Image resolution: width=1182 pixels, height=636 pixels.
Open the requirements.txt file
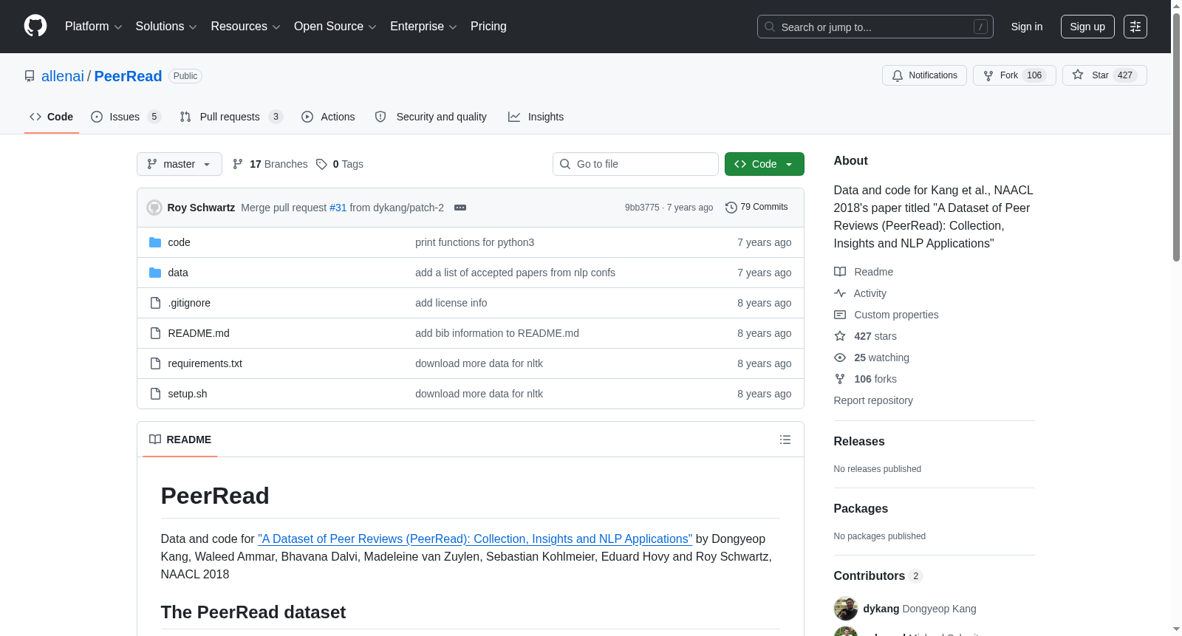pos(205,363)
